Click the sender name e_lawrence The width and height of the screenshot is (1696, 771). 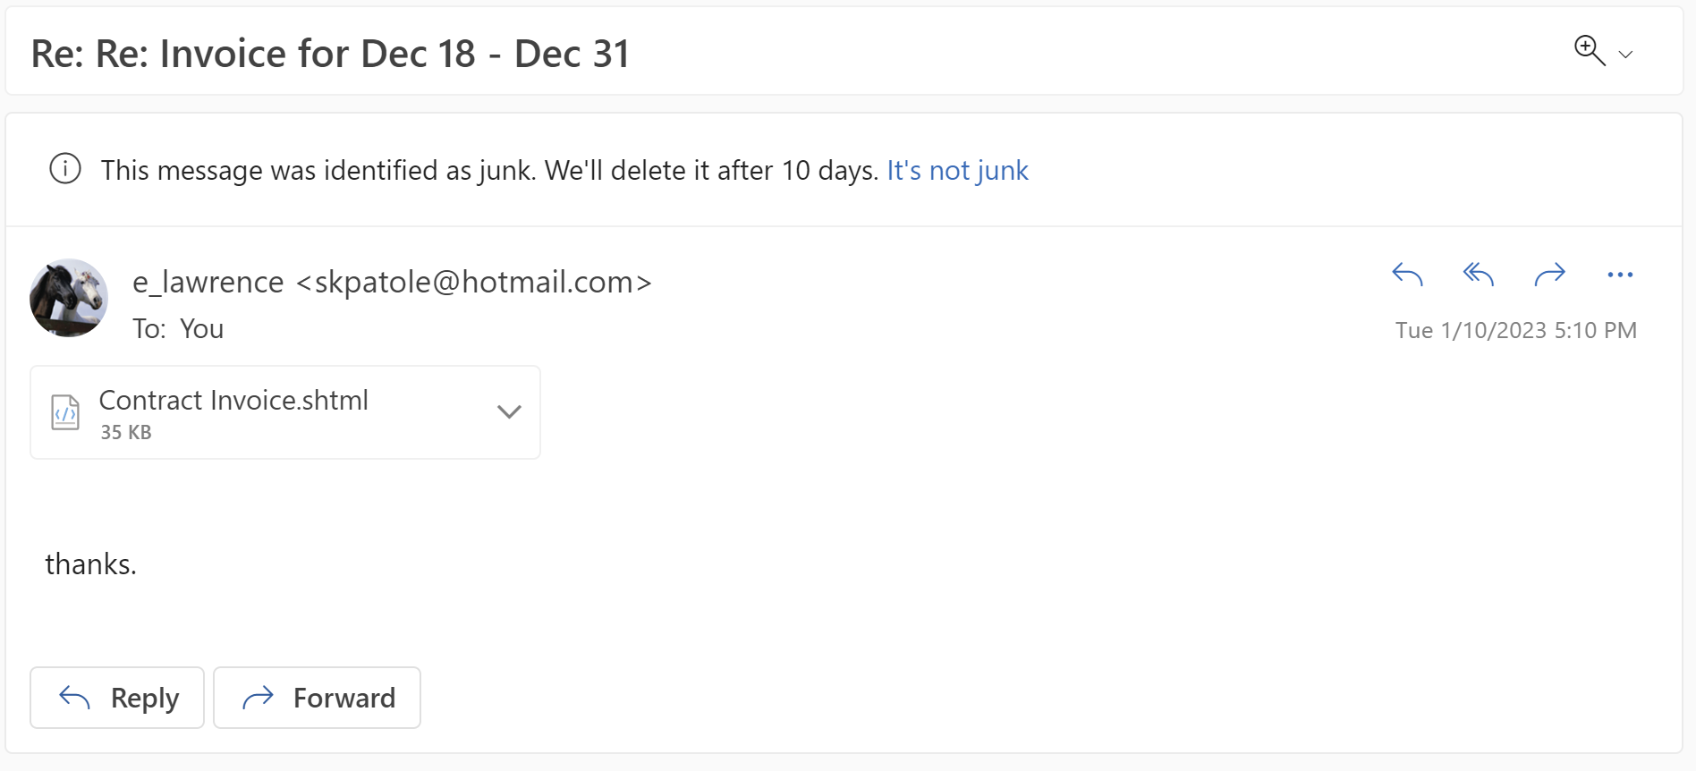pos(208,282)
